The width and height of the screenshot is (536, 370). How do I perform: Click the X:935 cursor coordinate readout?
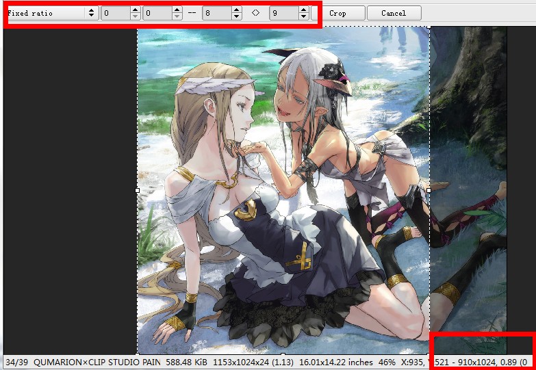click(x=412, y=362)
